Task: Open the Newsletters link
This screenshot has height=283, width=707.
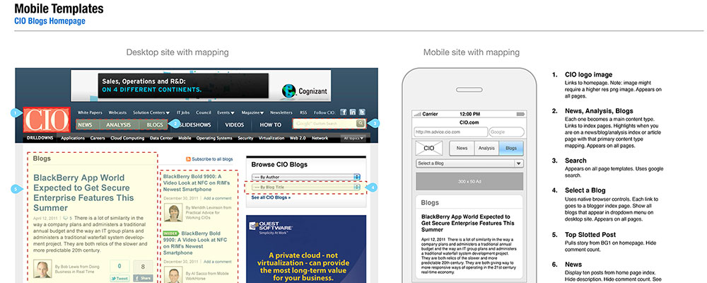Action: tap(281, 112)
